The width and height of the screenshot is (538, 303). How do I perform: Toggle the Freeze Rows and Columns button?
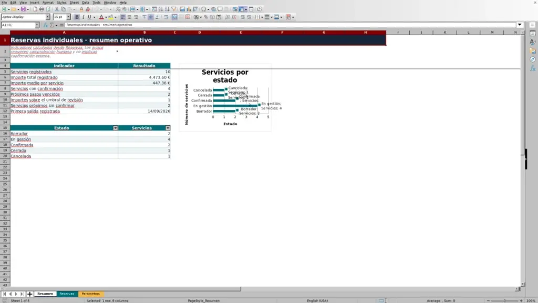tap(242, 9)
